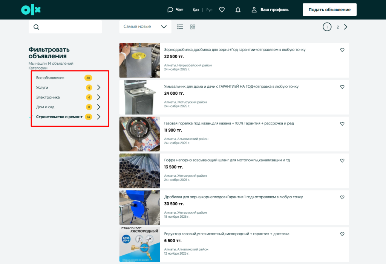The width and height of the screenshot is (386, 264).
Task: Open the Газовая горелка listing thumbnail
Action: click(140, 134)
